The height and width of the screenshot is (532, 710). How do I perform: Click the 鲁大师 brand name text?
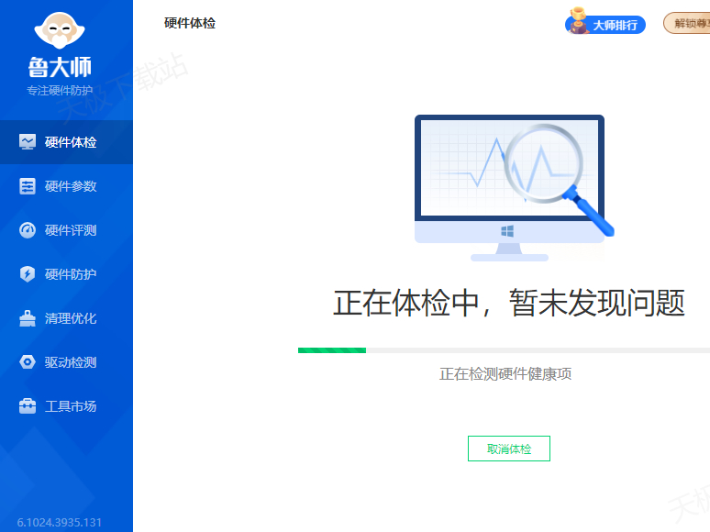pos(60,67)
